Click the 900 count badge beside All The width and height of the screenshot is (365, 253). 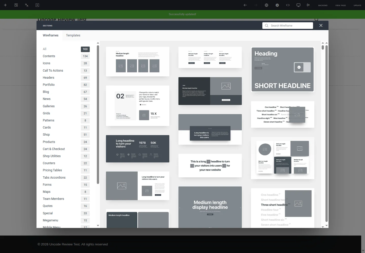click(x=85, y=49)
